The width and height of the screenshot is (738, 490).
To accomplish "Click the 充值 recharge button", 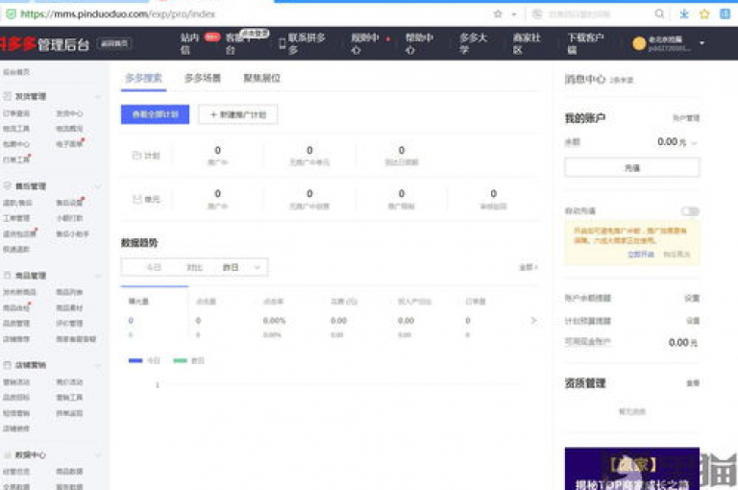I will click(631, 167).
